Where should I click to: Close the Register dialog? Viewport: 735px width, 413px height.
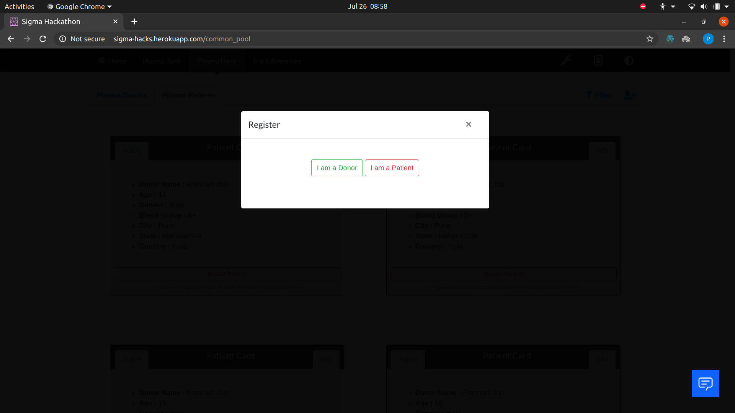pyautogui.click(x=469, y=124)
